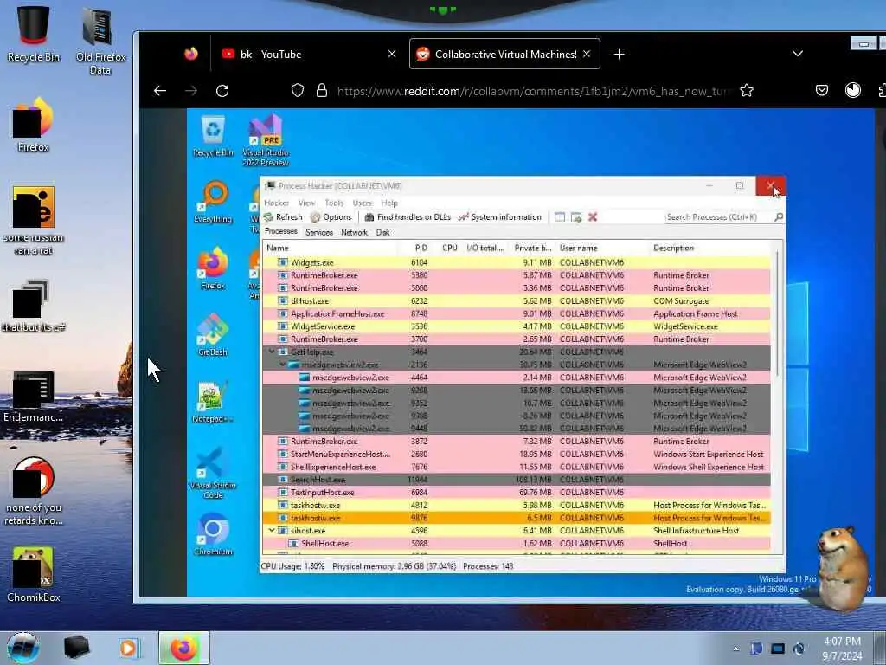Show hidden system tray icons

pos(735,649)
